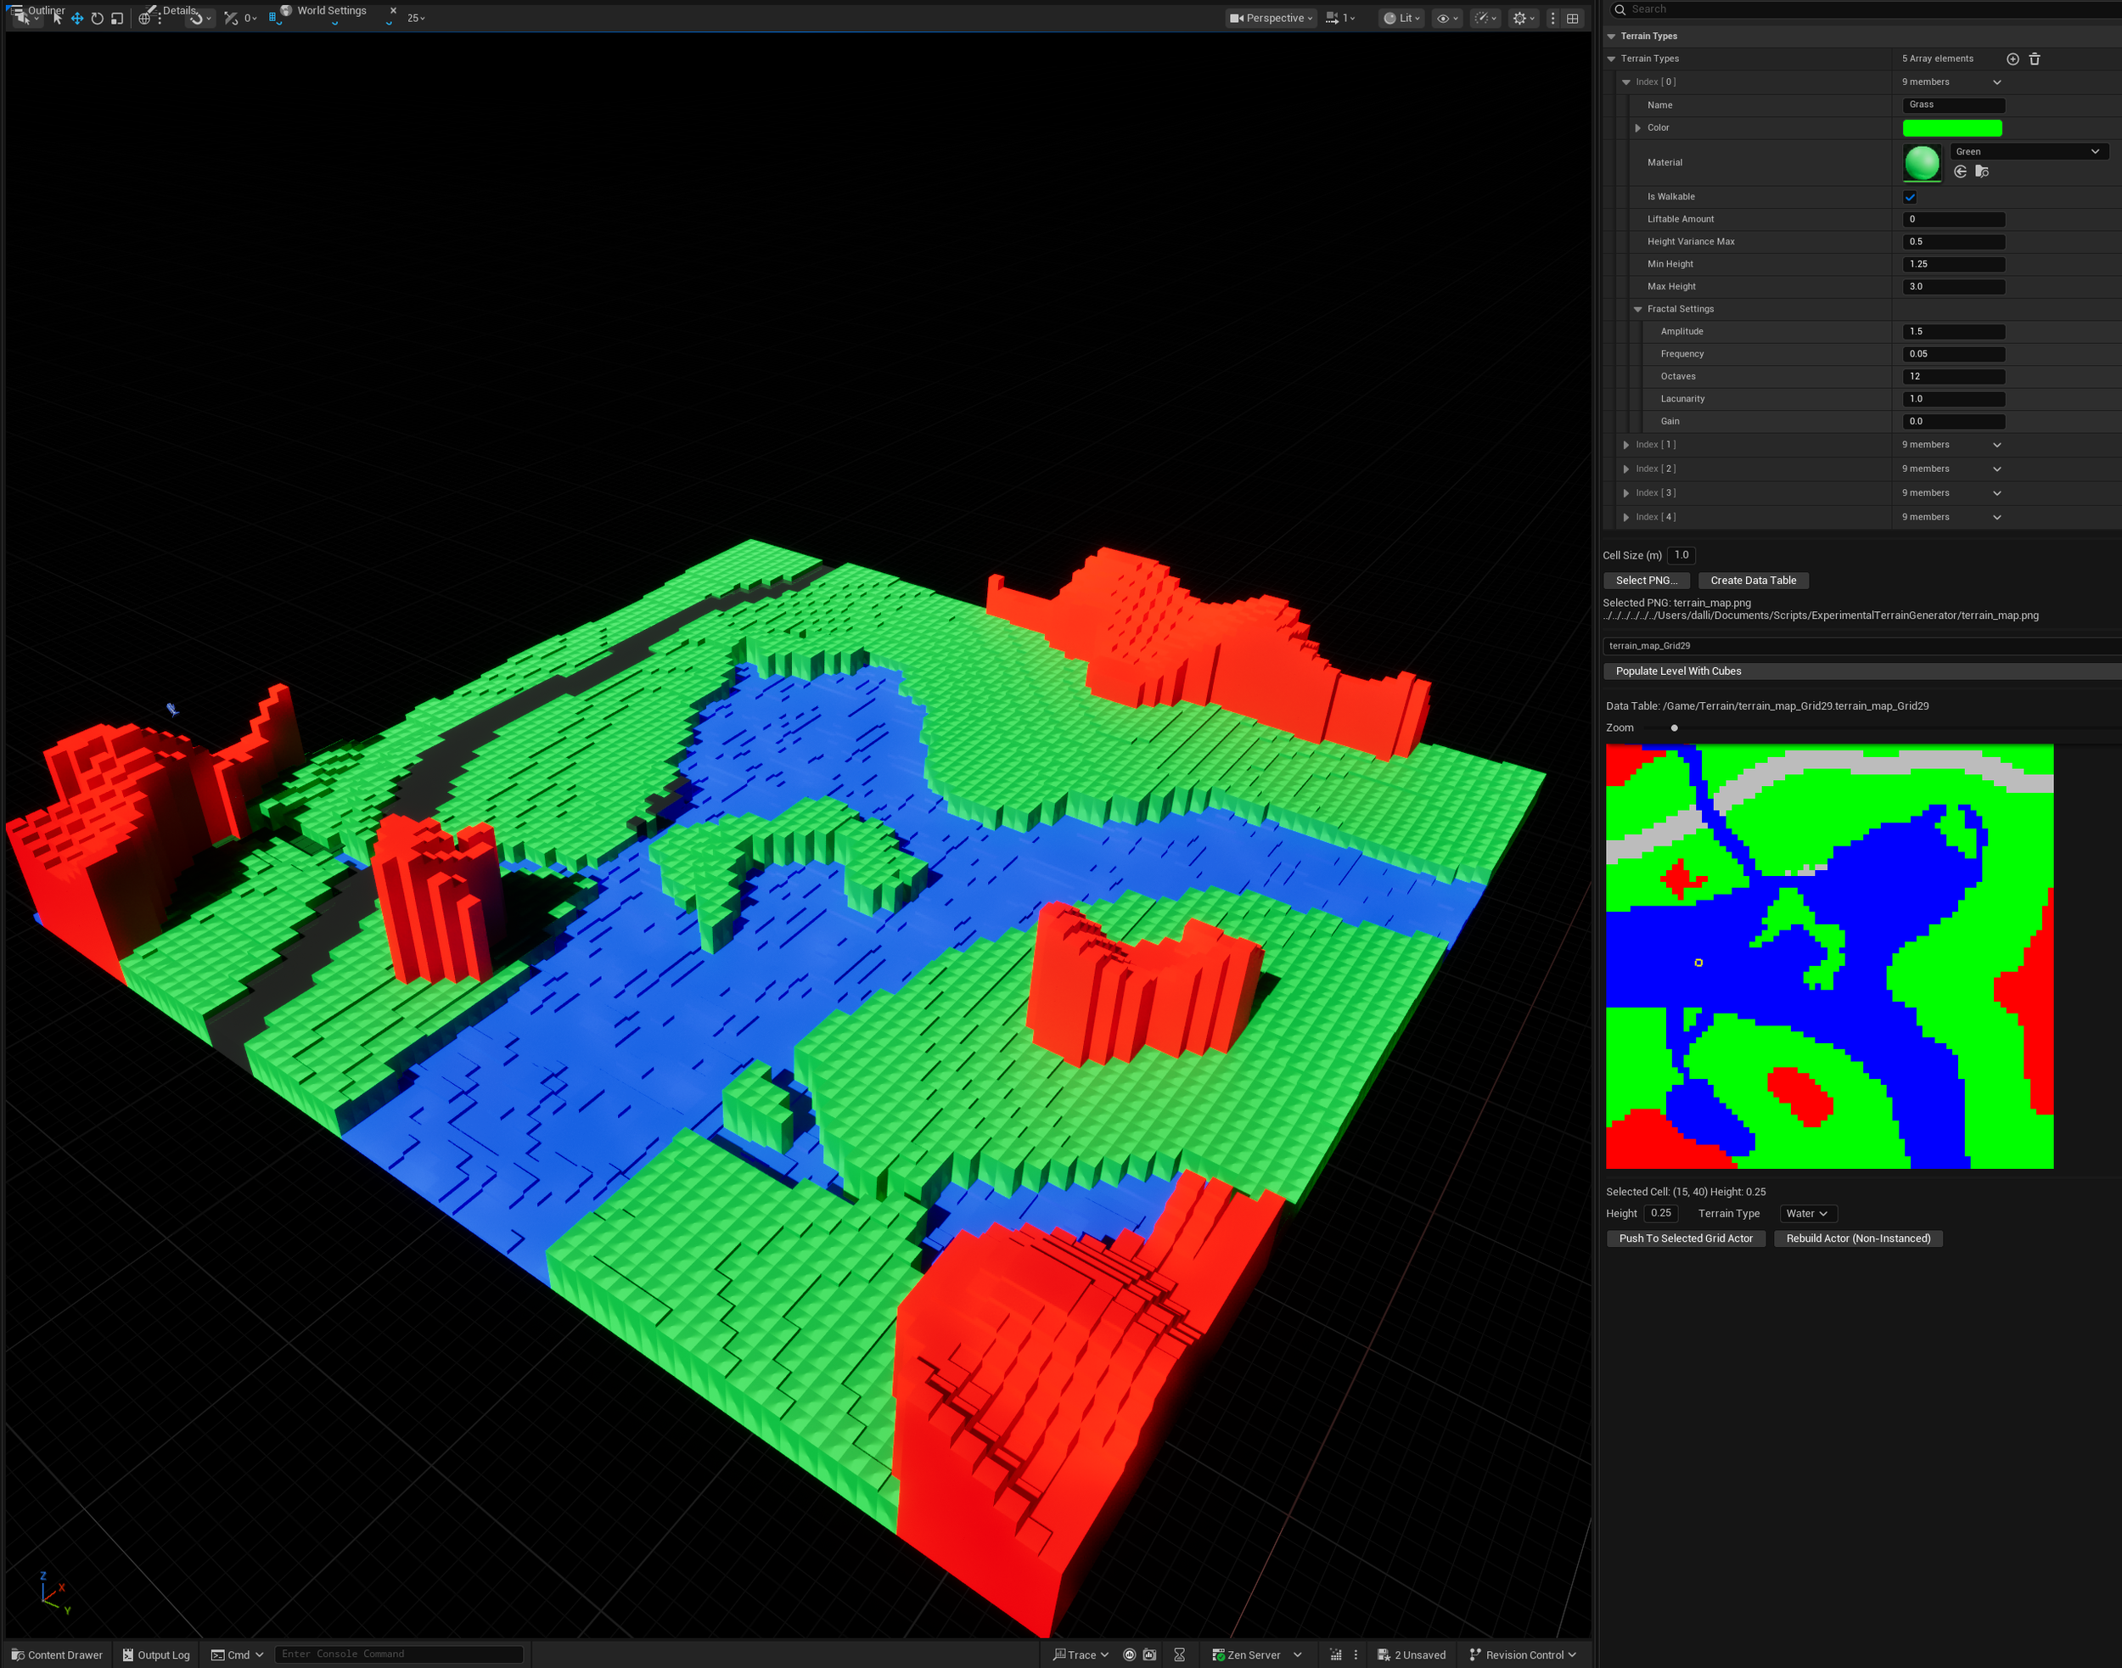Click the 2 Unsaved save icon
Screen dimensions: 2122x1668
[x=1384, y=1654]
